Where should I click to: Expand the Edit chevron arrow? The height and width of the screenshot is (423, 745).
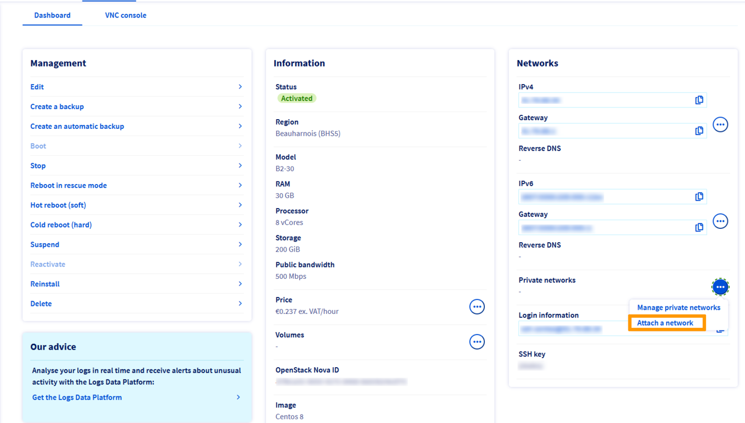point(240,87)
